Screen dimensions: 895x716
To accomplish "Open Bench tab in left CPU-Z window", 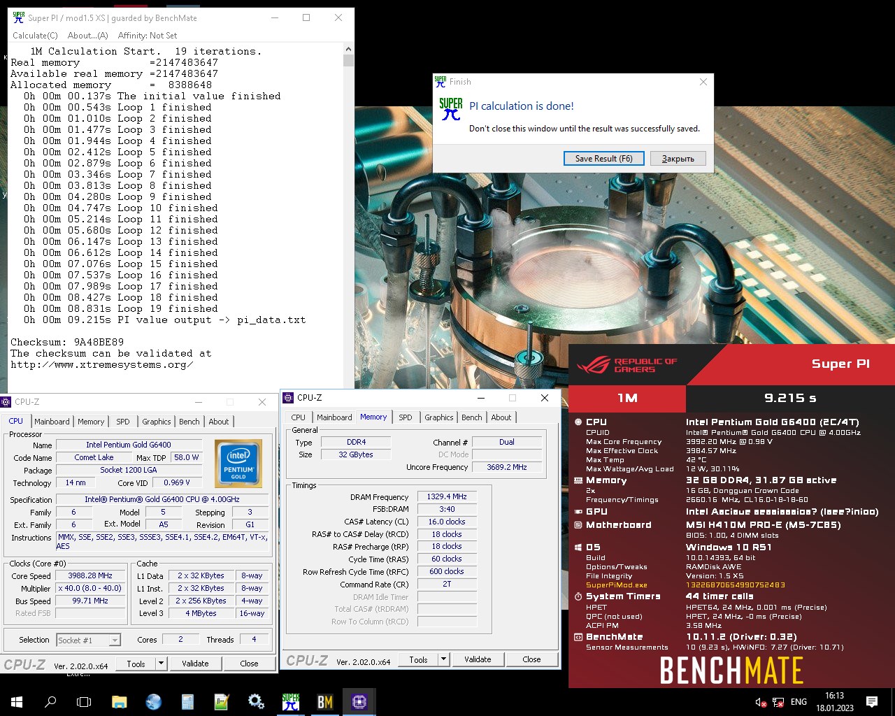I will (189, 422).
